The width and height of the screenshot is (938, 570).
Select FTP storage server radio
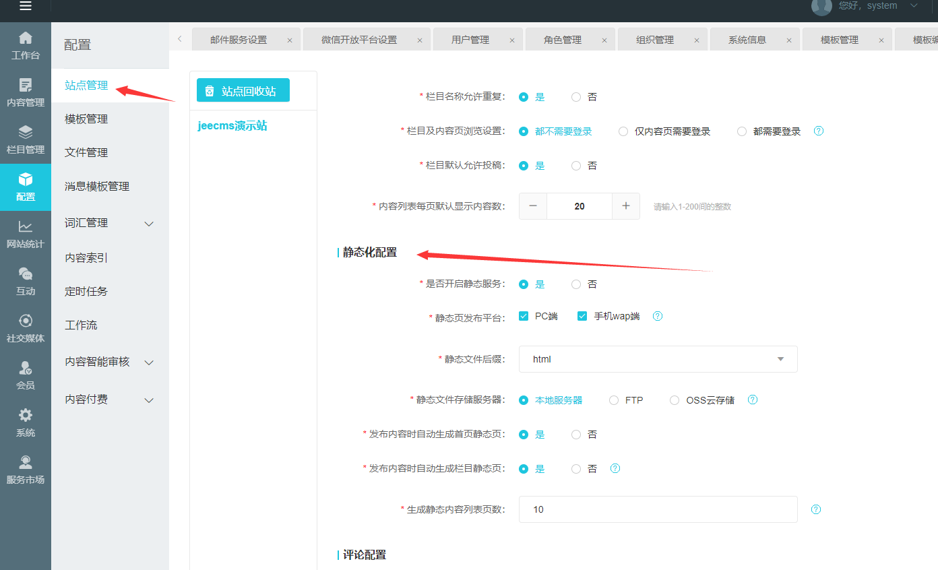point(614,400)
